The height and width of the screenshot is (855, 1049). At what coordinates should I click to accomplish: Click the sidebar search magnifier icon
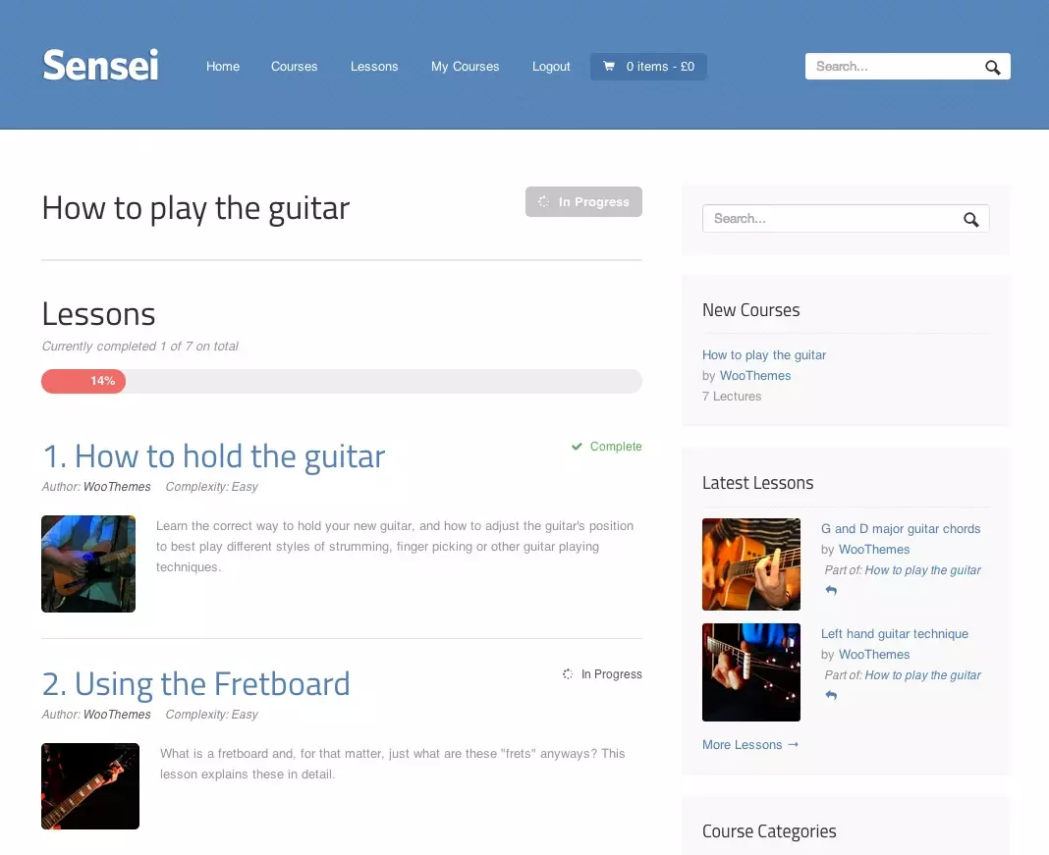pyautogui.click(x=971, y=219)
